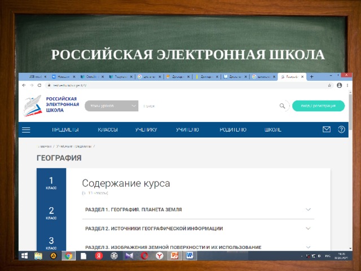Open a new tab with the plus button
361x271 pixels.
[311, 77]
